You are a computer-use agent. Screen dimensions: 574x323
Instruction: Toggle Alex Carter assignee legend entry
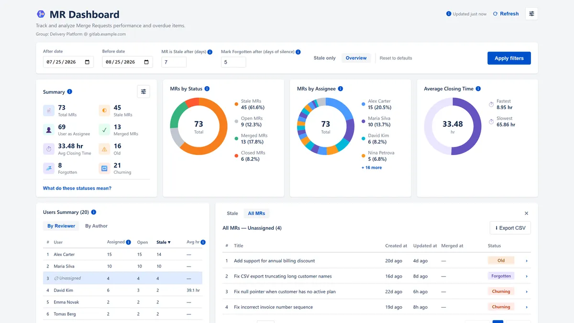pos(376,104)
